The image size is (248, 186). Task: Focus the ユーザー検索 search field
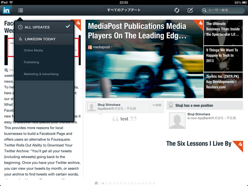tap(223, 10)
